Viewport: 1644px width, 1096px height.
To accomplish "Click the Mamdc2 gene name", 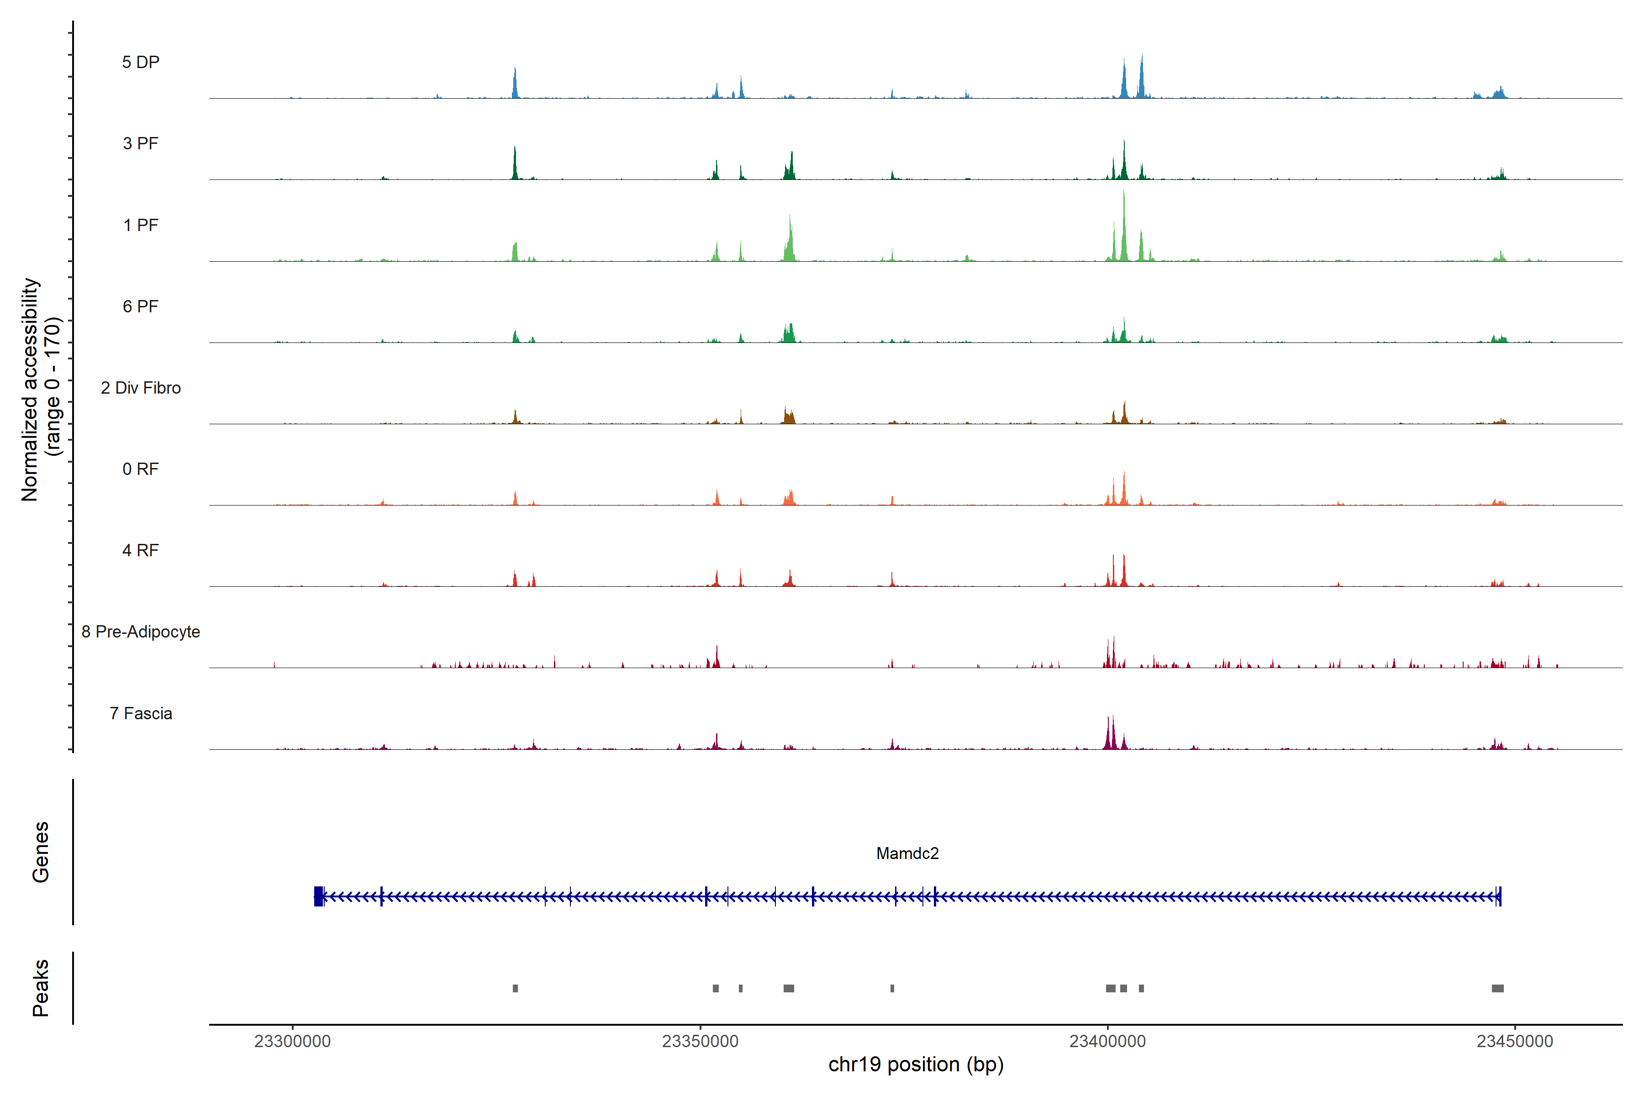I will 907,854.
